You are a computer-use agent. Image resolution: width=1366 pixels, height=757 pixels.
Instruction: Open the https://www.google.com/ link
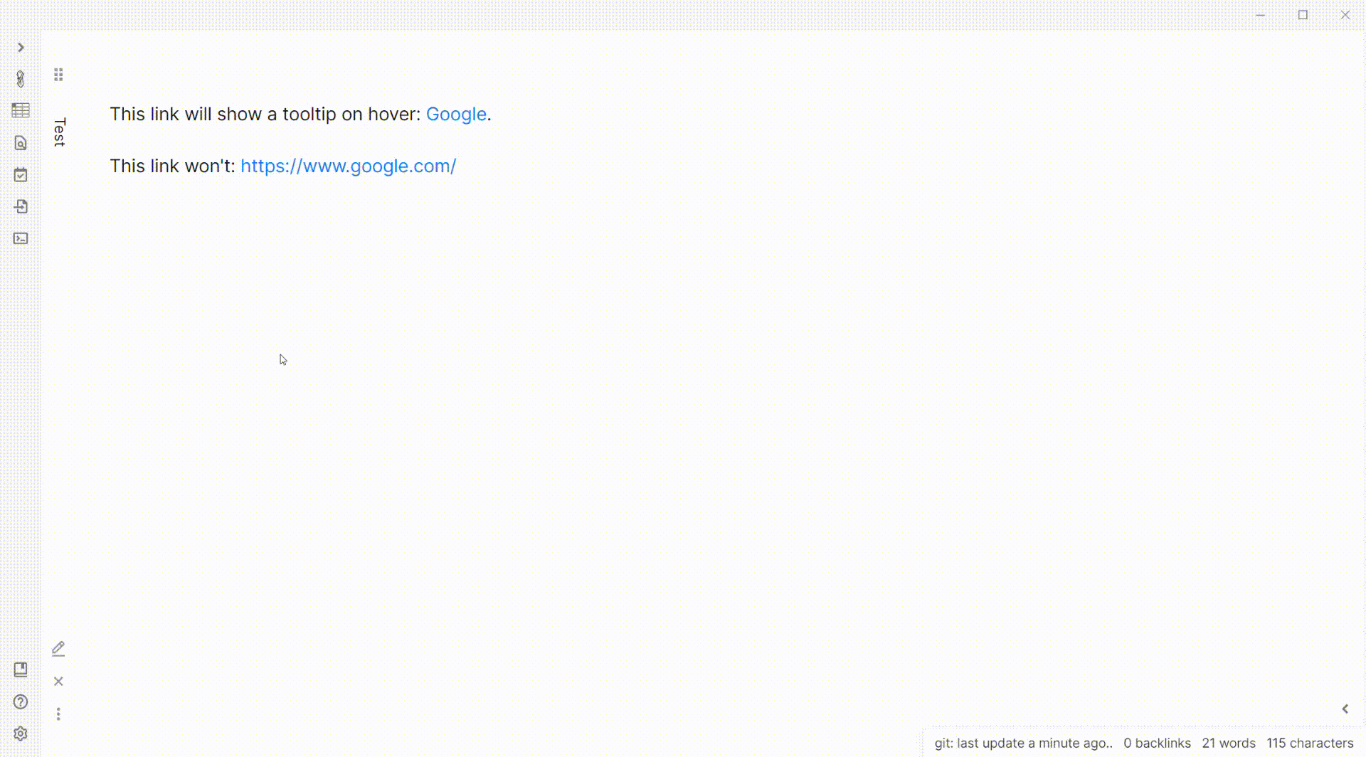(x=348, y=166)
